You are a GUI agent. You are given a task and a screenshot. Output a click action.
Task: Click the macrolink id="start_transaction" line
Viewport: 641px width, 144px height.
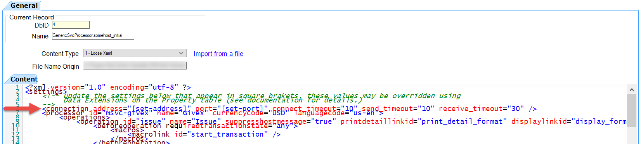coord(204,134)
